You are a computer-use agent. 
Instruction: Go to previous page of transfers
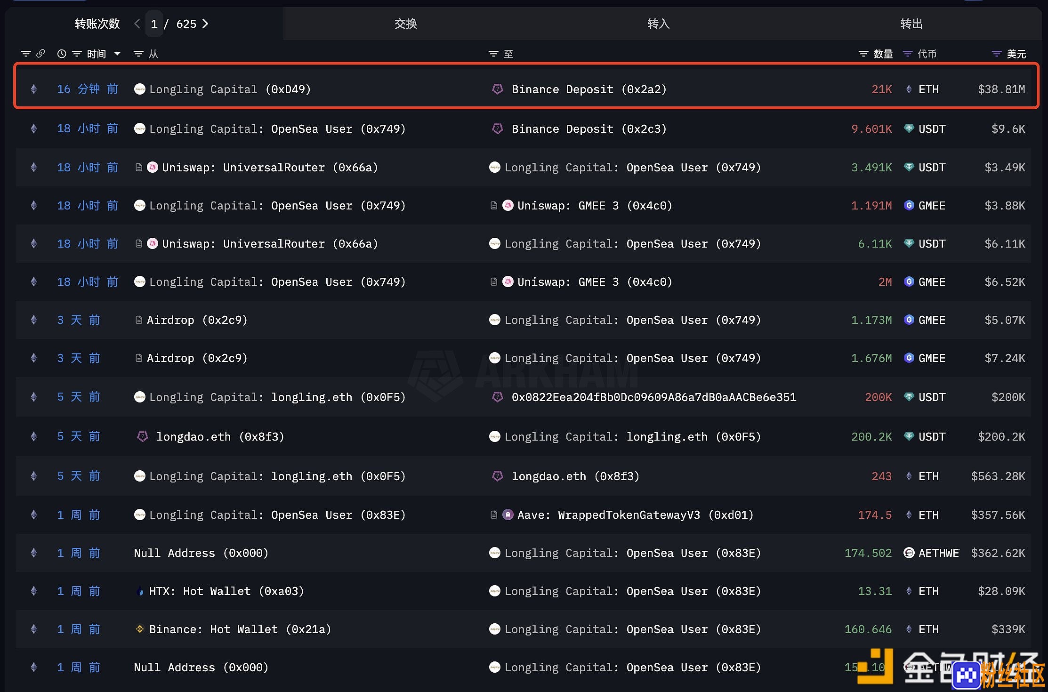(137, 24)
